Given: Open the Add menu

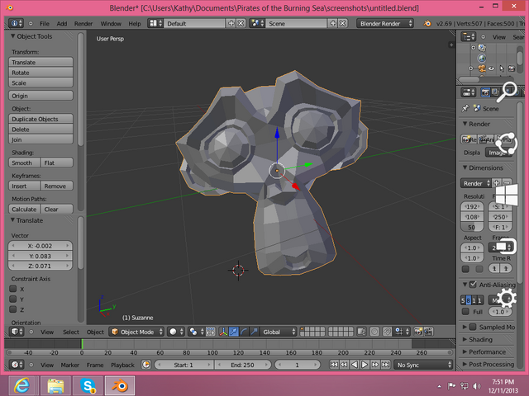Looking at the screenshot, I should tap(62, 23).
